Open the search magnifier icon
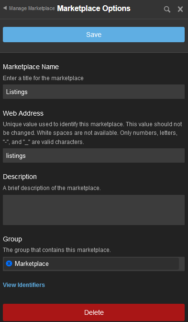Screen dimensions: 188x322 (x=167, y=9)
